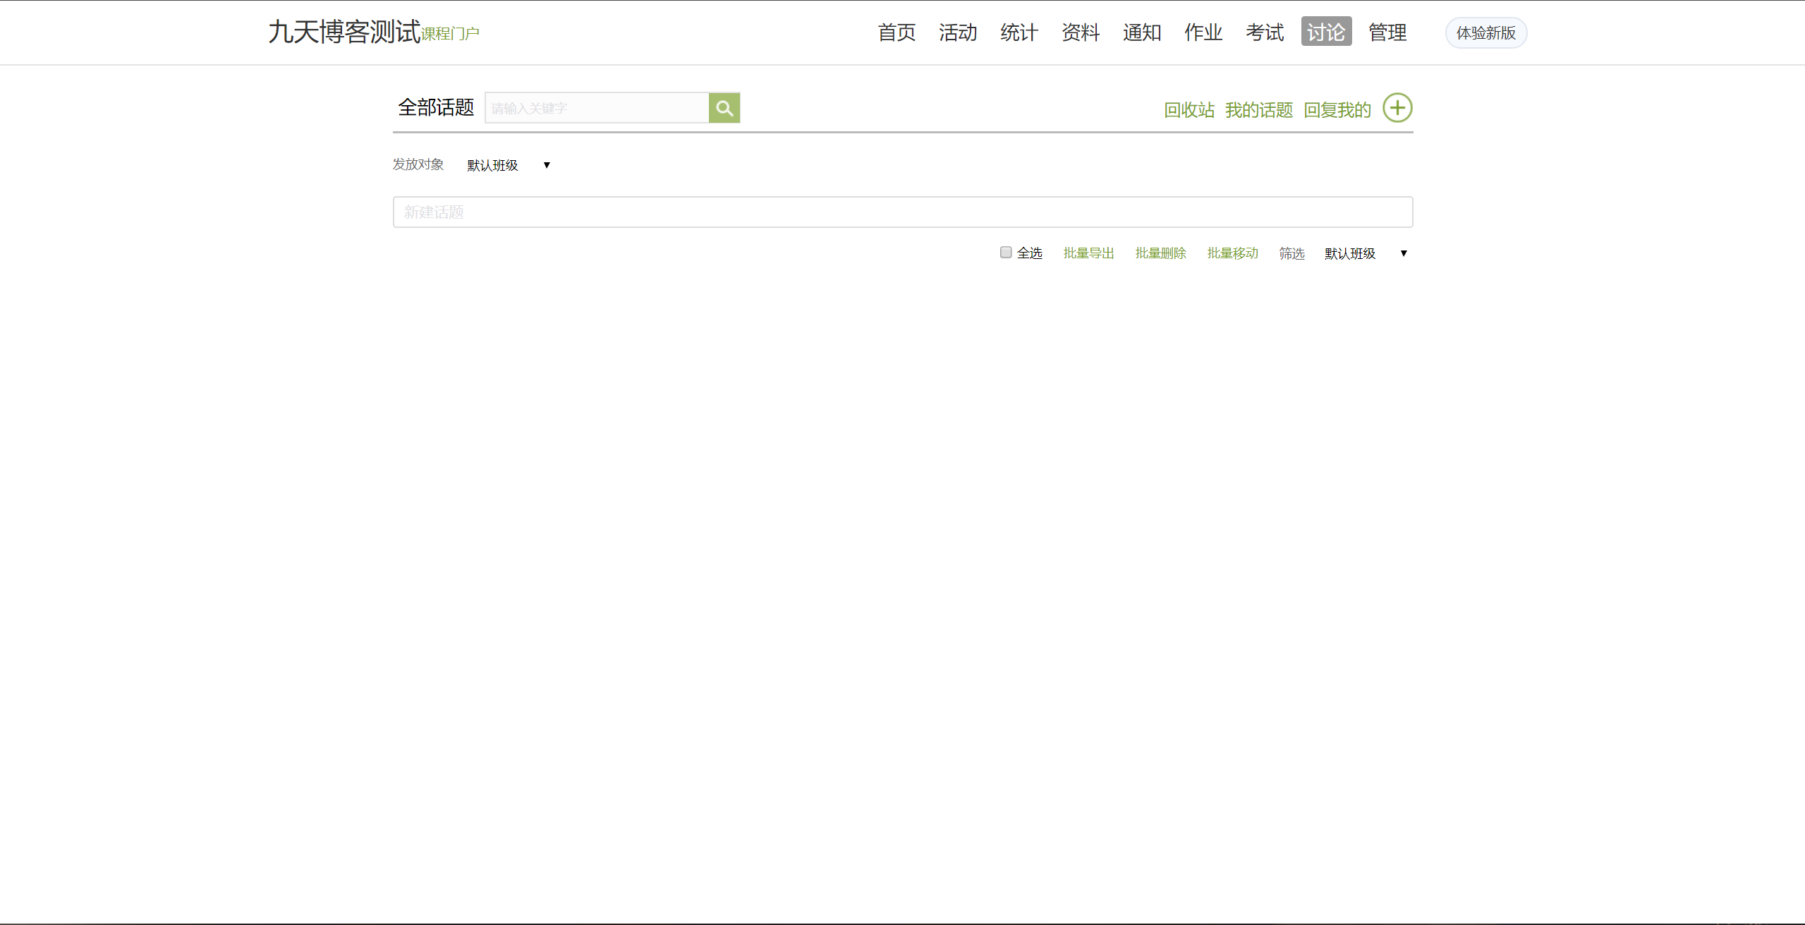Viewport: 1805px width, 925px height.
Task: Open the 作业 assignments page
Action: [x=1203, y=32]
